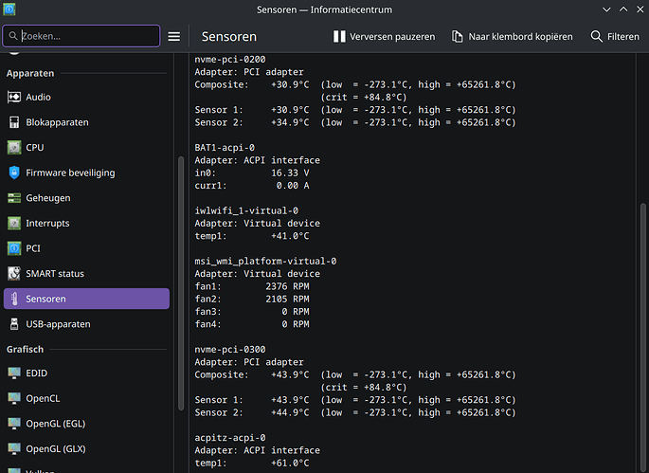The width and height of the screenshot is (649, 473).
Task: Click the PCI card icon
Action: point(14,248)
